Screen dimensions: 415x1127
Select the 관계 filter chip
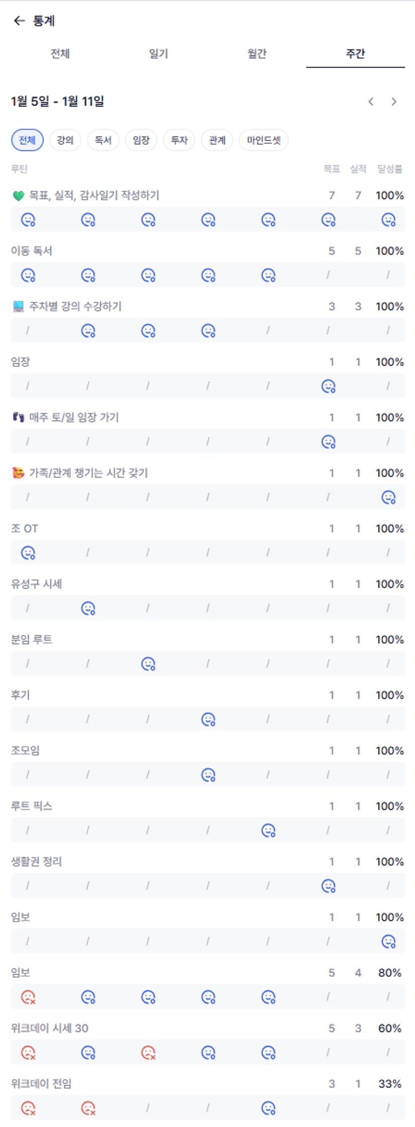(x=217, y=140)
